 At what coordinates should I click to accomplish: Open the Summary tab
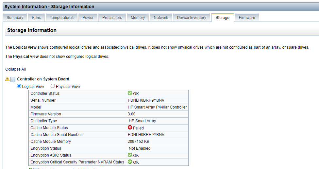point(15,18)
